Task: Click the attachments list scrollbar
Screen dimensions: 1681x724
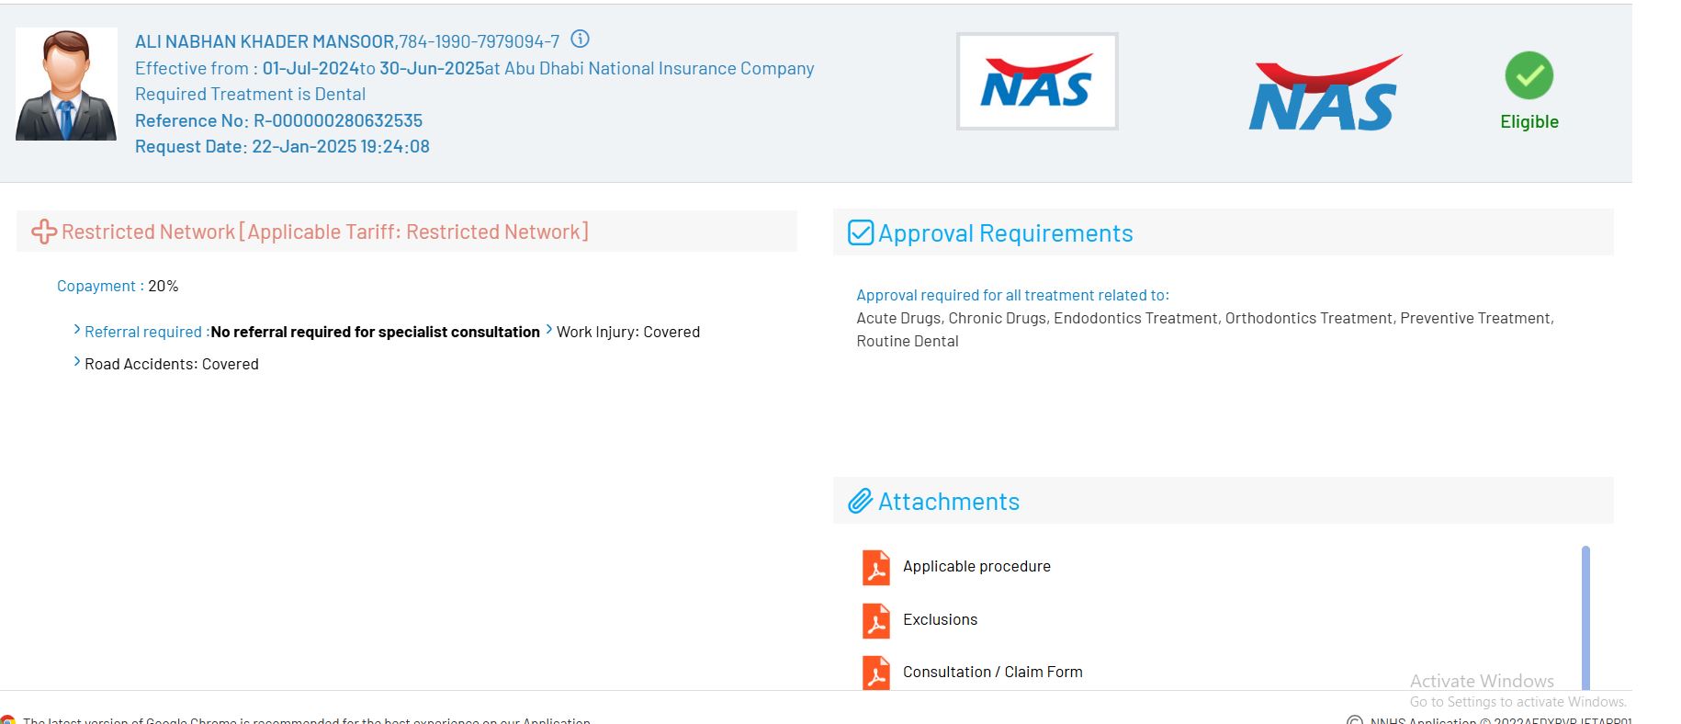Action: click(x=1585, y=616)
